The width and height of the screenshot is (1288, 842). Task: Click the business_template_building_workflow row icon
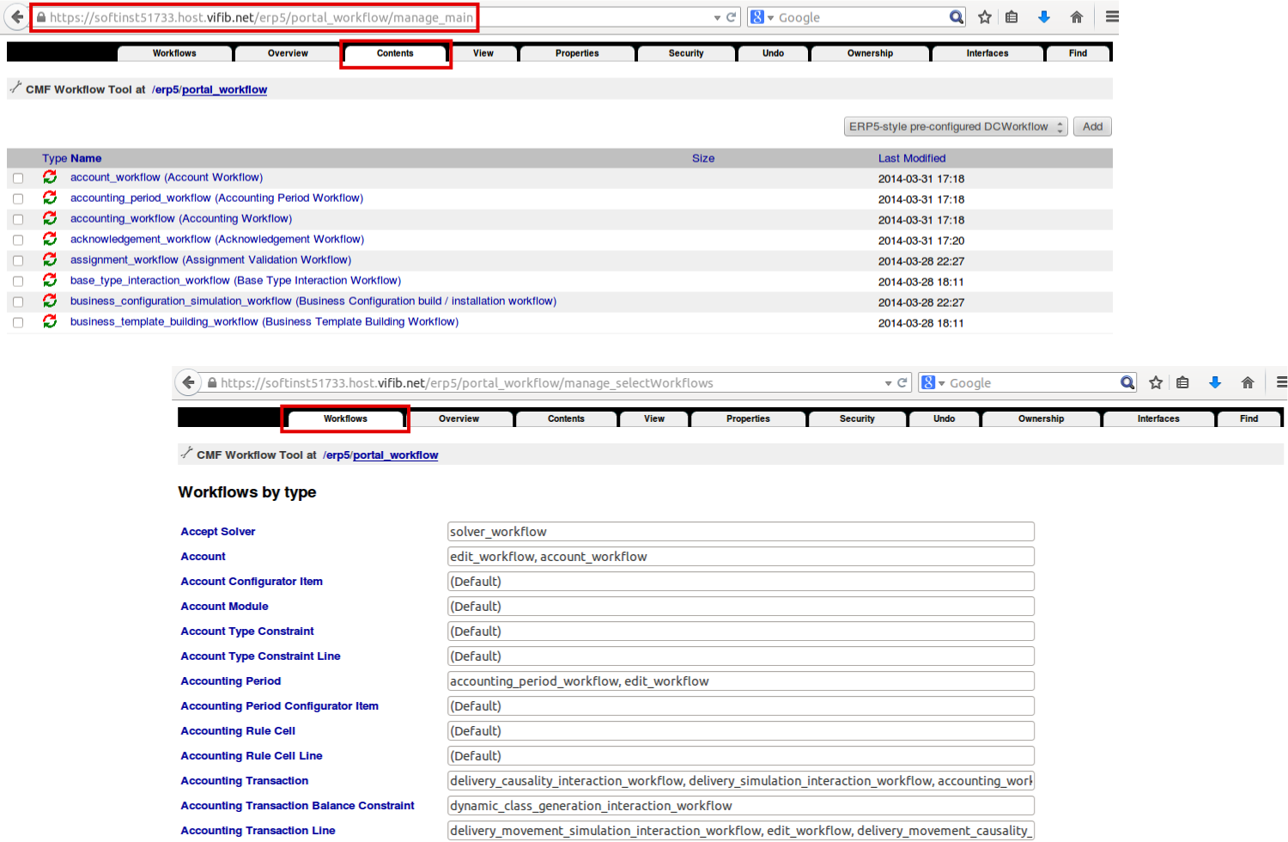[50, 321]
